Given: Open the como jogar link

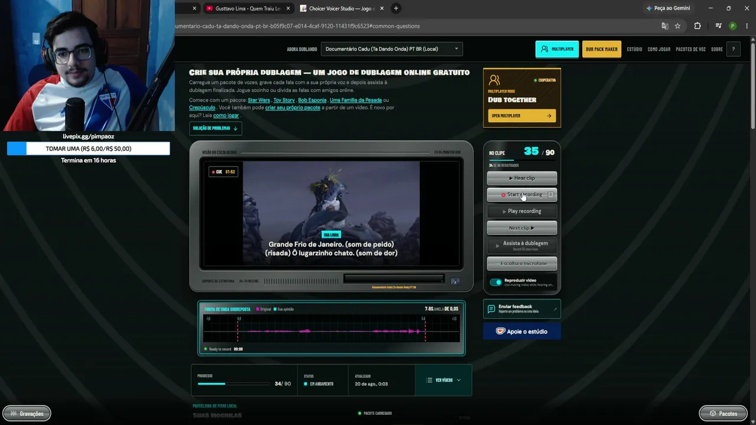Looking at the screenshot, I should [x=226, y=115].
